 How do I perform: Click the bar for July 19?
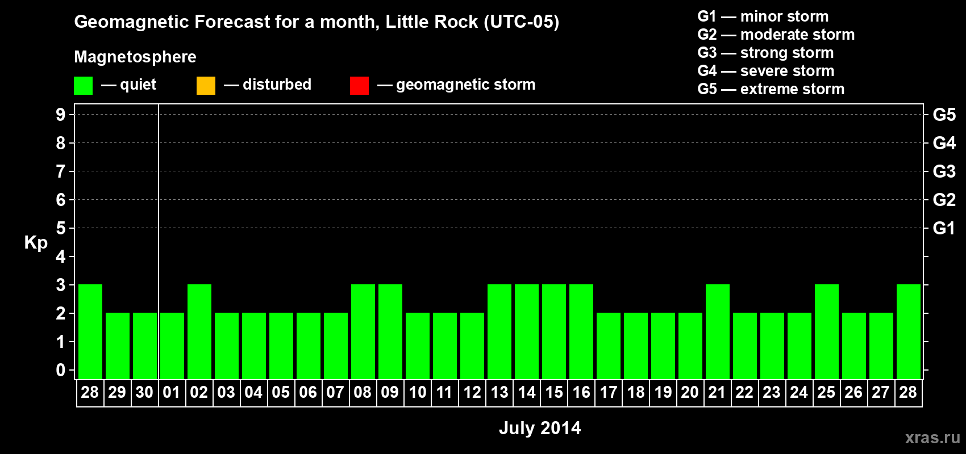[x=663, y=346]
